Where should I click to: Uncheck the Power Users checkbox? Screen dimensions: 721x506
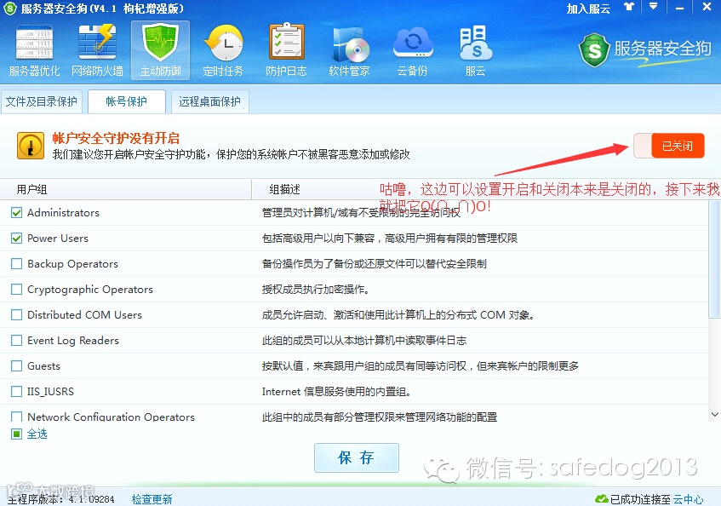point(16,239)
